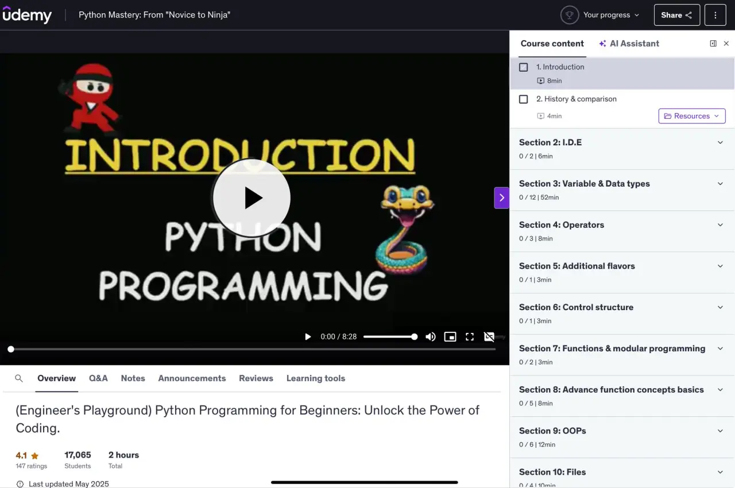Check the History & comparison checkbox

(523, 99)
